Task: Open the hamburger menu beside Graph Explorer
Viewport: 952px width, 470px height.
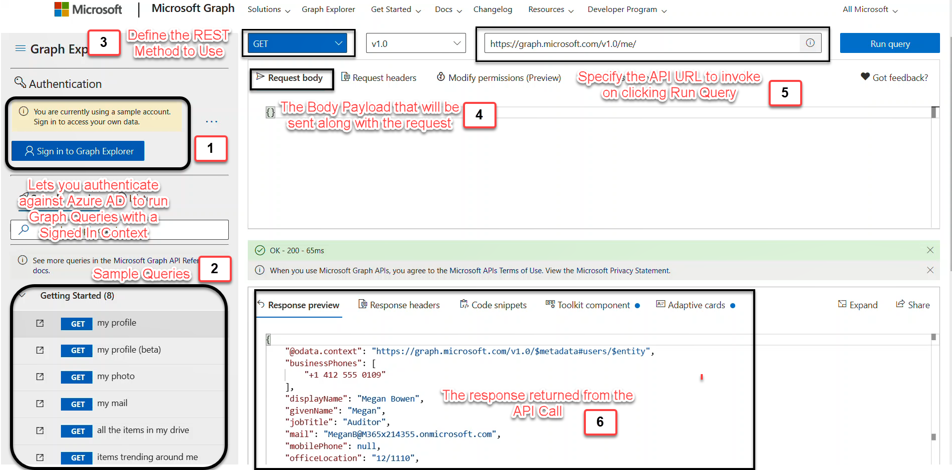Action: click(20, 48)
